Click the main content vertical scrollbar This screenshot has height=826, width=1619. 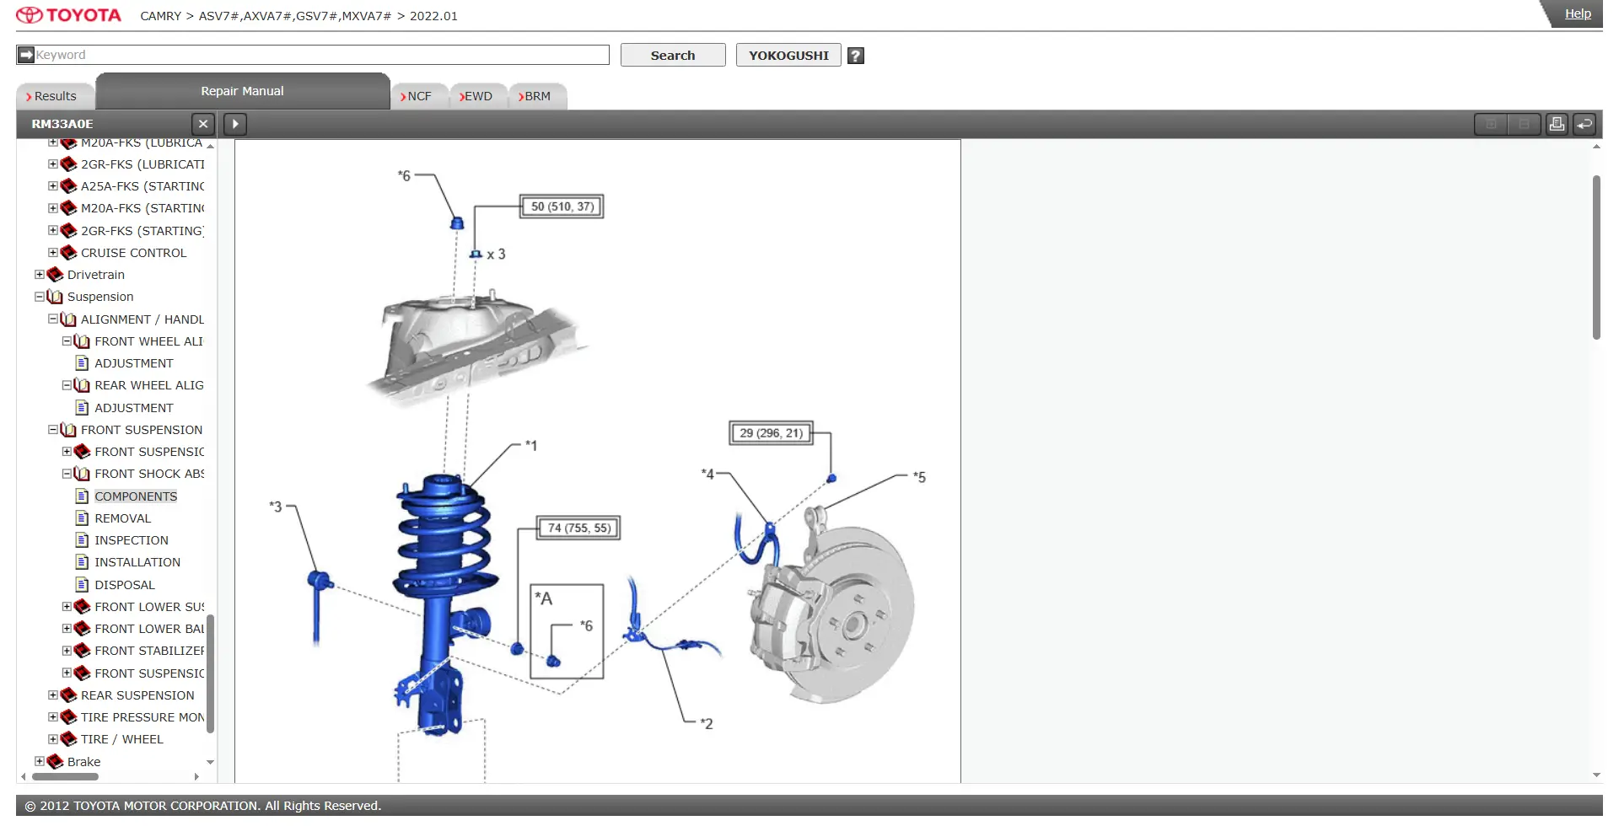click(1596, 257)
